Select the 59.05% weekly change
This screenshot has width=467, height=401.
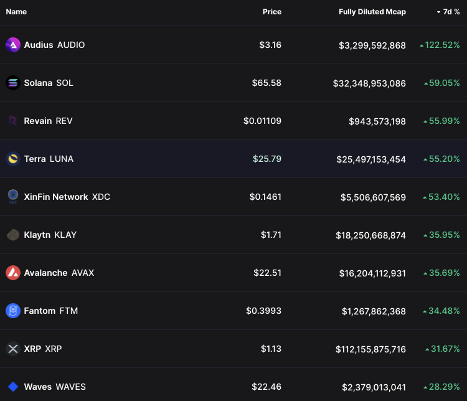[x=442, y=83]
